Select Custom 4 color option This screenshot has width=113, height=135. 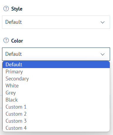pos(56,128)
